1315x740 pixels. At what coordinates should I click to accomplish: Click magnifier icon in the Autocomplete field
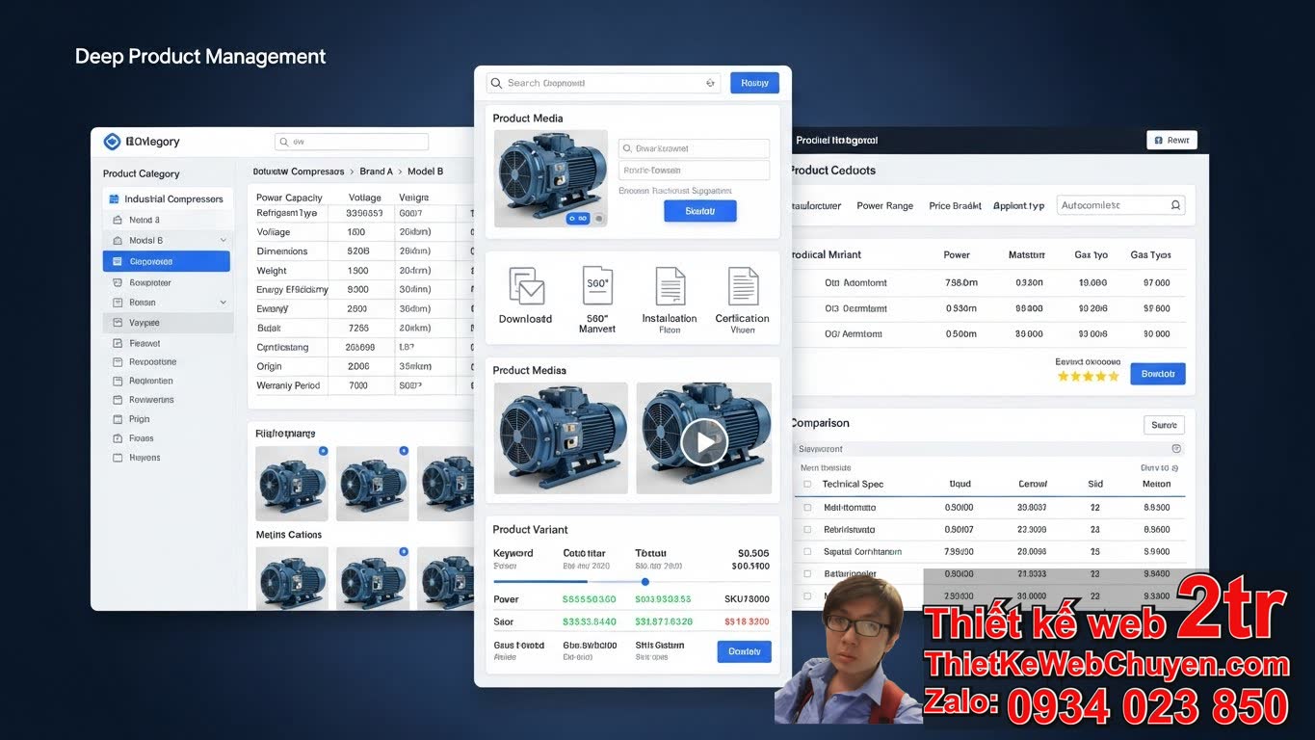coord(1175,205)
